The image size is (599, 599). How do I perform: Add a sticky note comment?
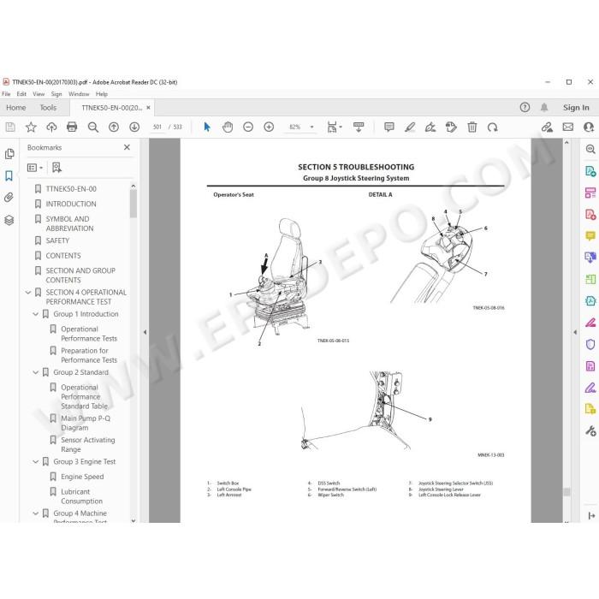point(388,127)
